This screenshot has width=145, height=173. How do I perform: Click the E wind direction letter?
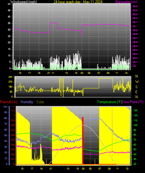point(136,92)
